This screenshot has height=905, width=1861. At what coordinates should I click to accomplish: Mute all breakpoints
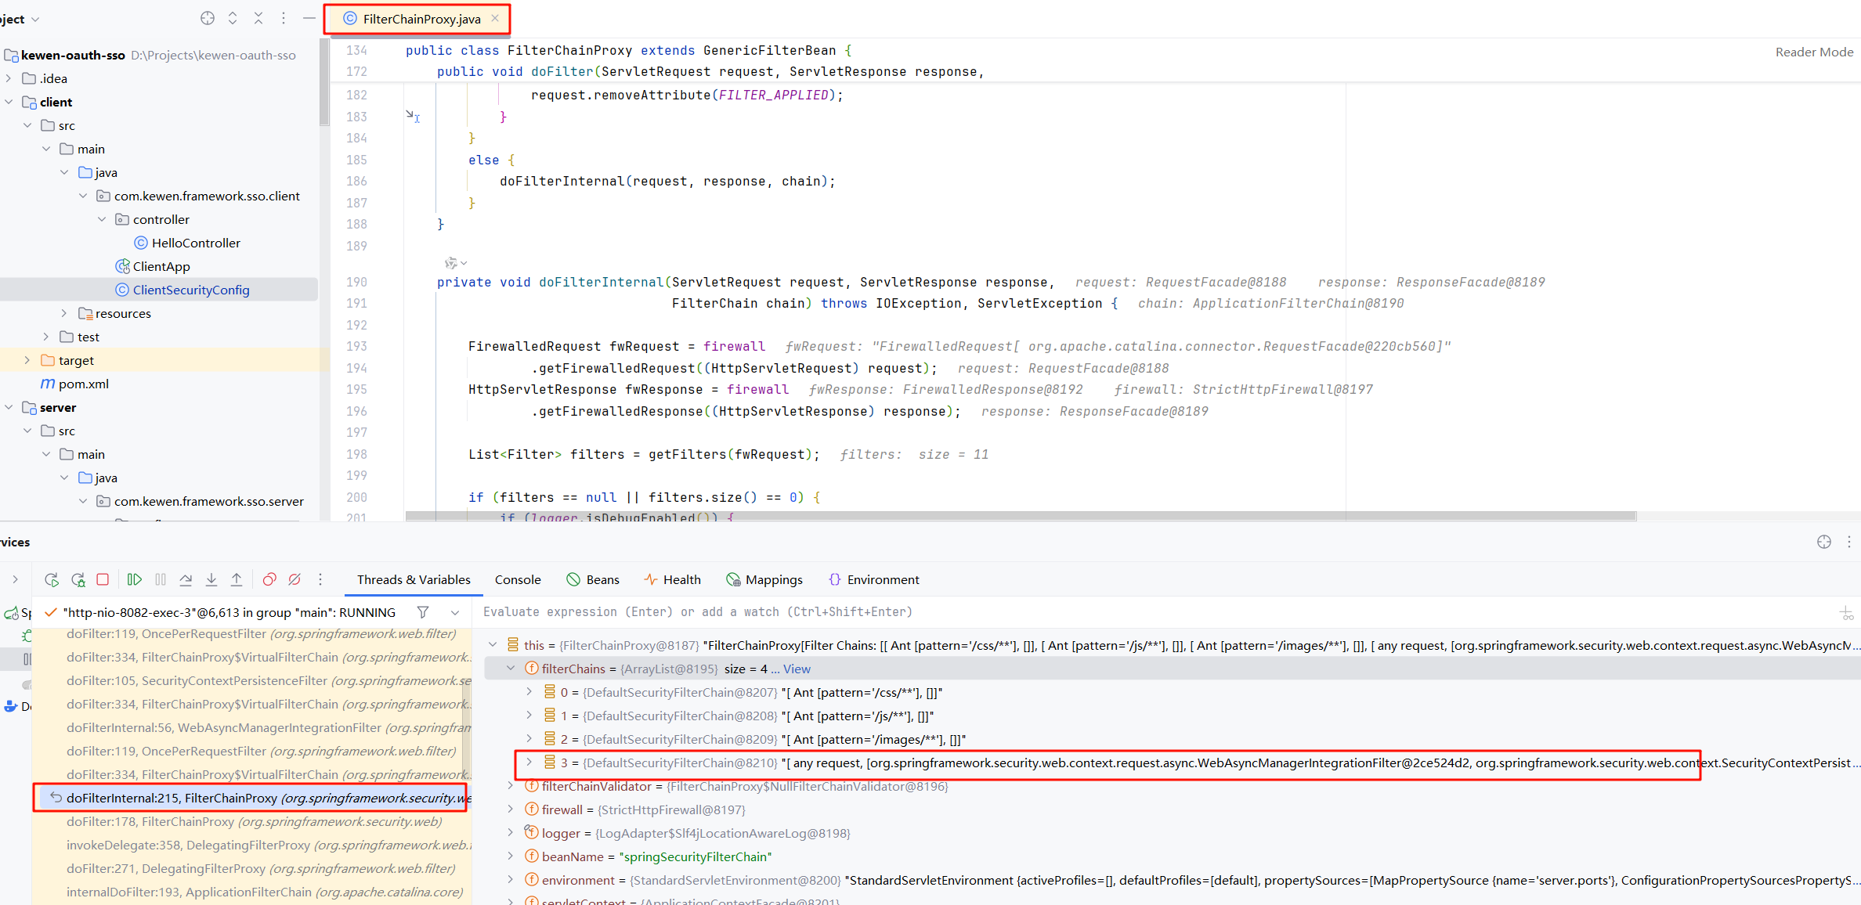click(295, 579)
